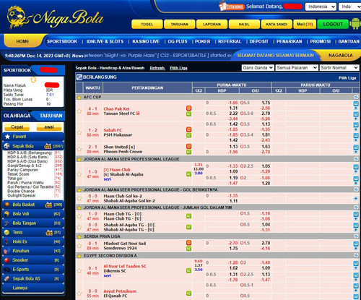361x300 pixels.
Task: Click the LOGOUT button
Action: pyautogui.click(x=333, y=24)
